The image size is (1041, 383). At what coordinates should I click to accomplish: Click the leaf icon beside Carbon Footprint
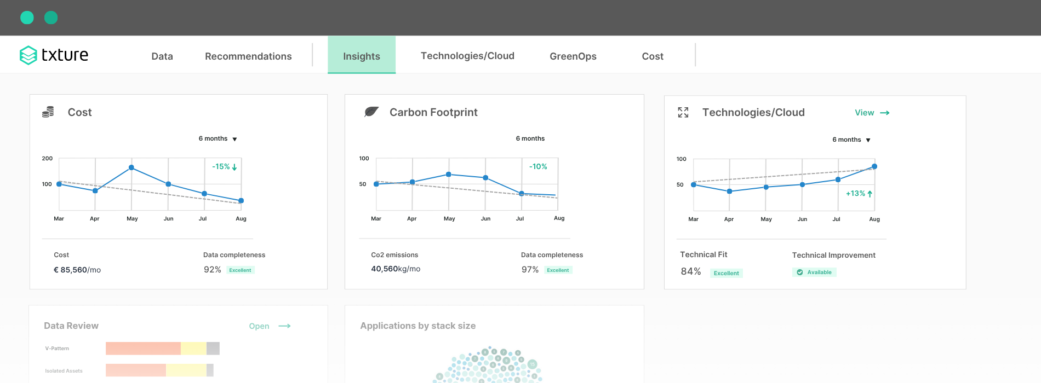(371, 112)
